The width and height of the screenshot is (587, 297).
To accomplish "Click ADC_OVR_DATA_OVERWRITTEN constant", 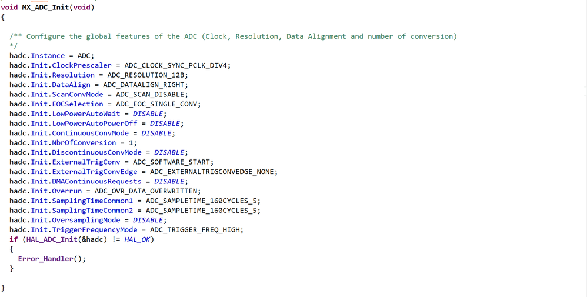I will click(146, 191).
